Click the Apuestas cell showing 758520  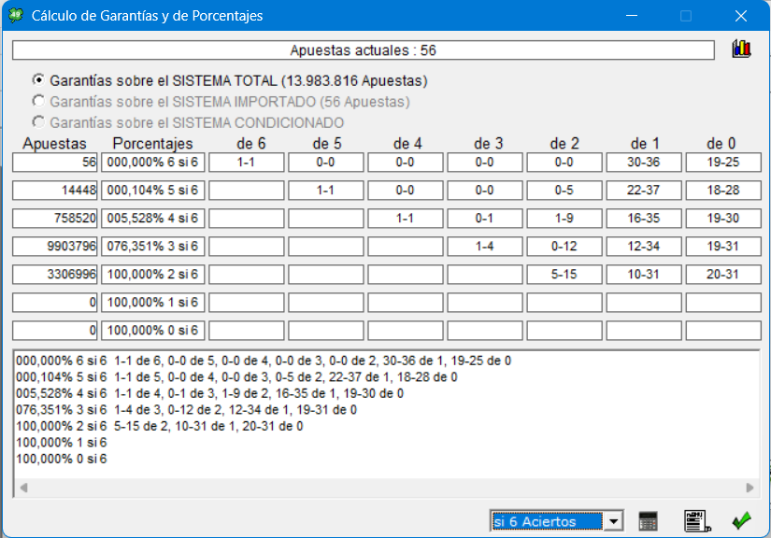pos(54,219)
